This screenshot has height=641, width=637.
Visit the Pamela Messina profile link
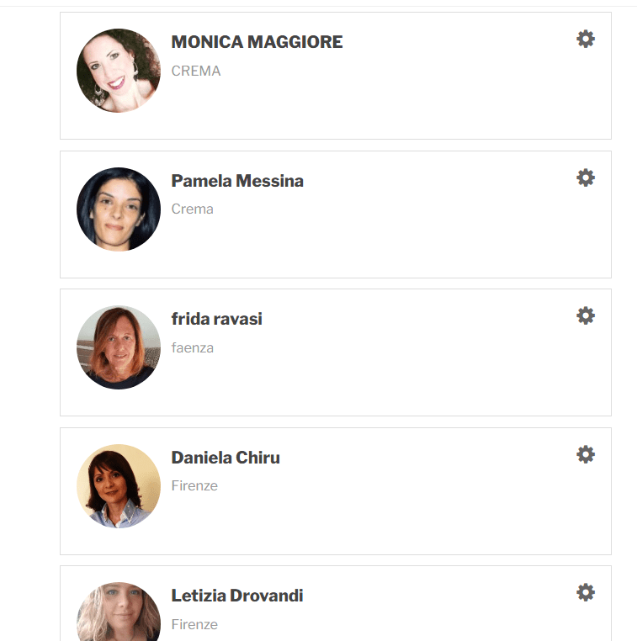click(237, 181)
